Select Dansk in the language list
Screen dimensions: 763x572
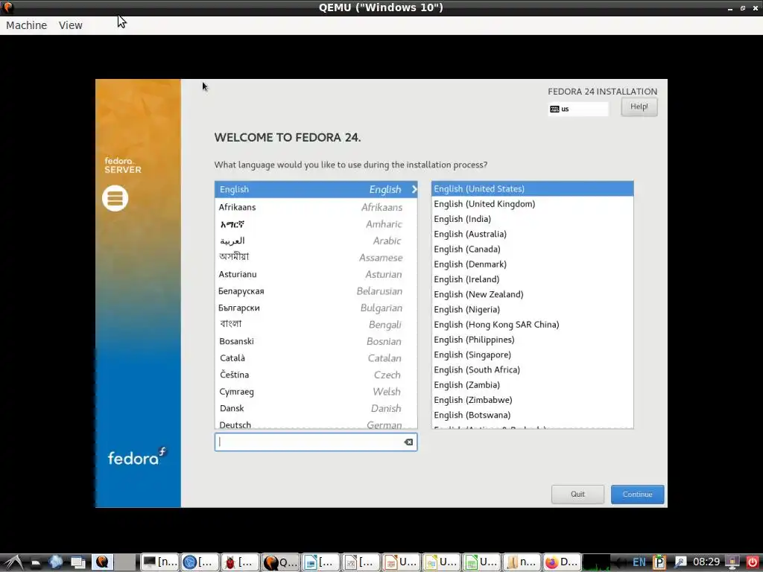(x=316, y=409)
